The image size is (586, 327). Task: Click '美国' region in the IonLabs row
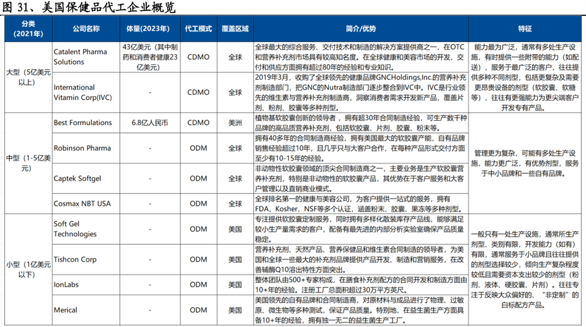235,284
